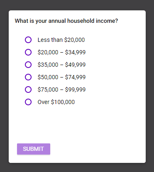The height and width of the screenshot is (172, 154).
Task: Click the annual household income question heading
Action: tap(66, 21)
